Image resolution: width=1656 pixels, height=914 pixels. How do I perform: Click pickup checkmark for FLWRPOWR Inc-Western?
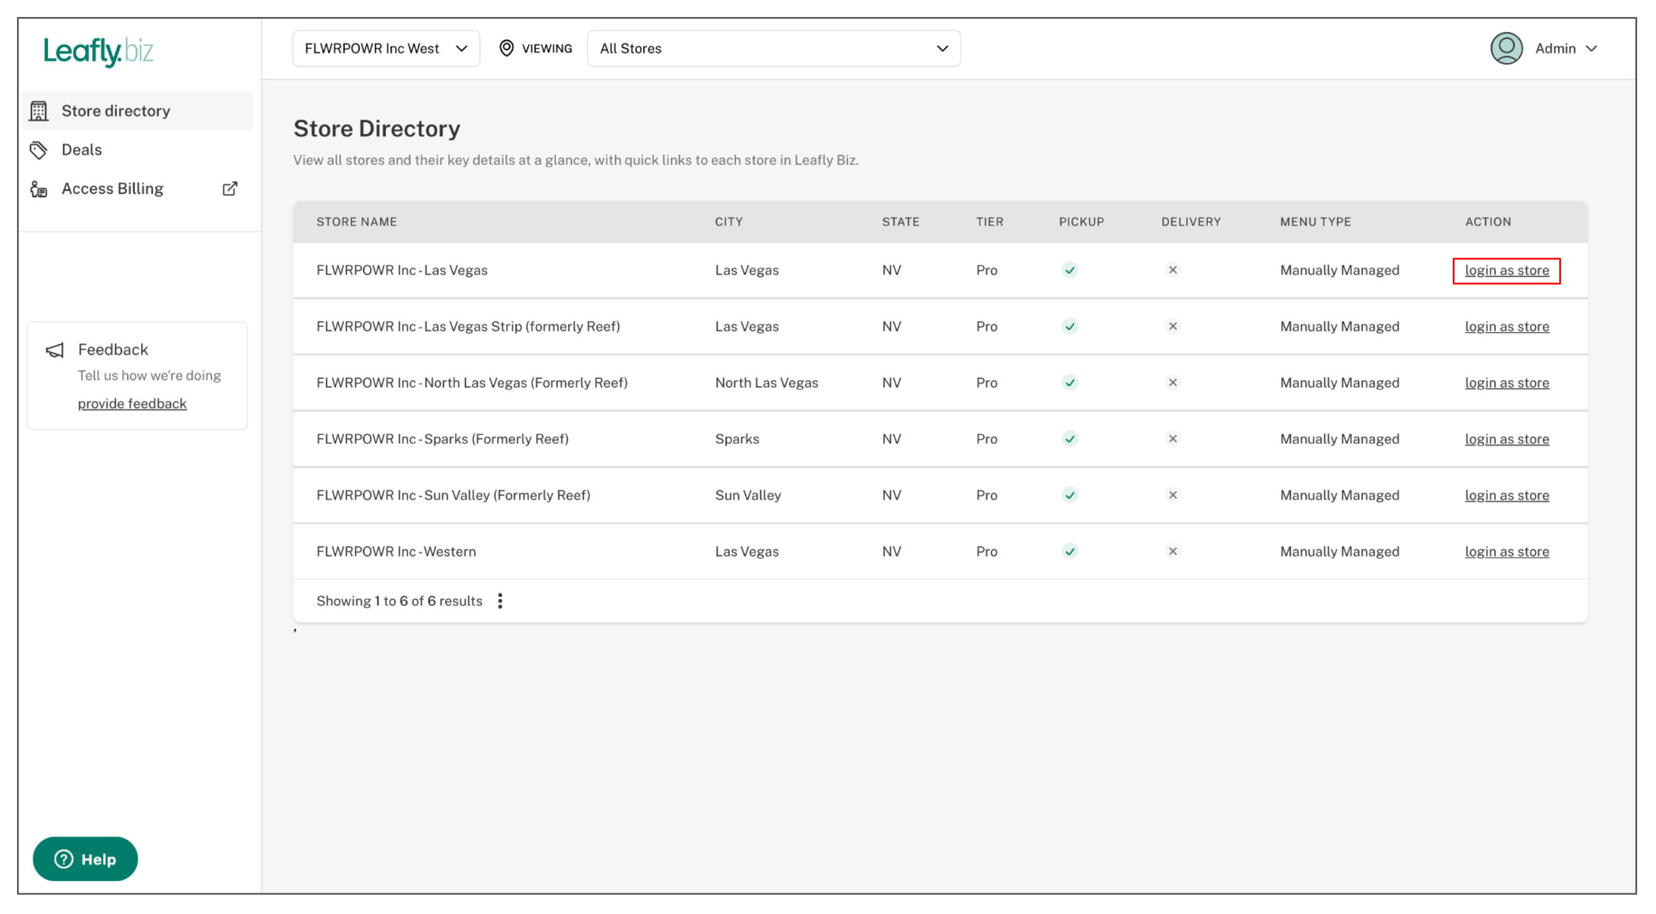[1070, 551]
